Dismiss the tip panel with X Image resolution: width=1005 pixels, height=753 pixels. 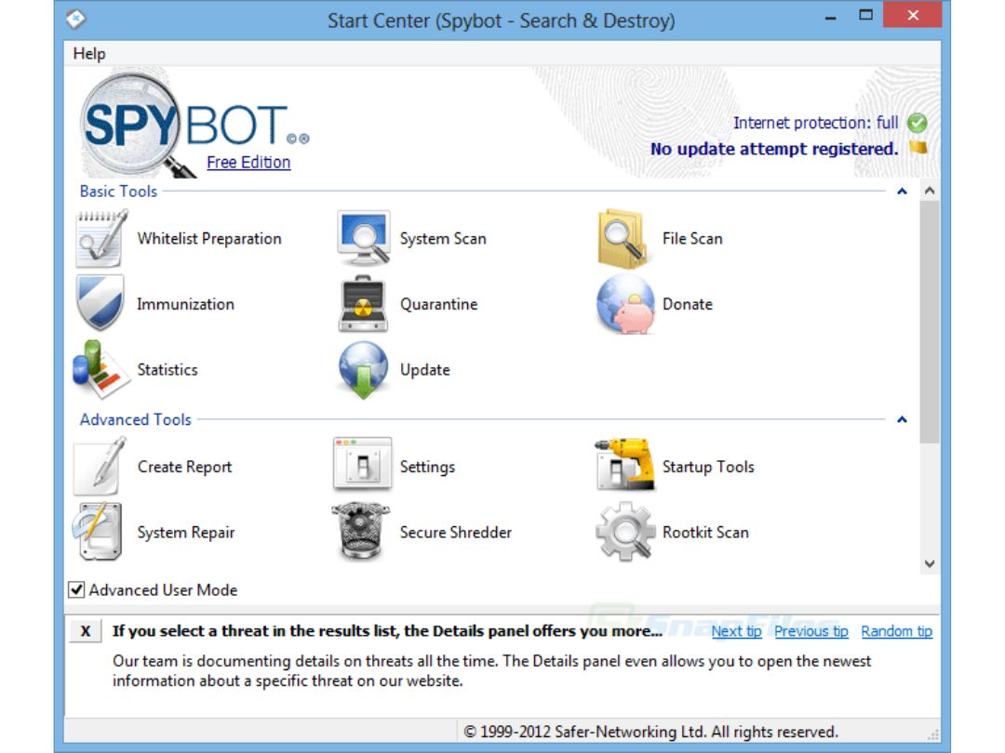tap(86, 631)
